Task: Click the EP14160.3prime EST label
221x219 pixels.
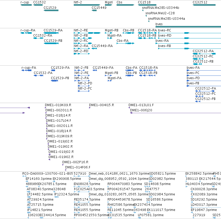Action: 39,179
